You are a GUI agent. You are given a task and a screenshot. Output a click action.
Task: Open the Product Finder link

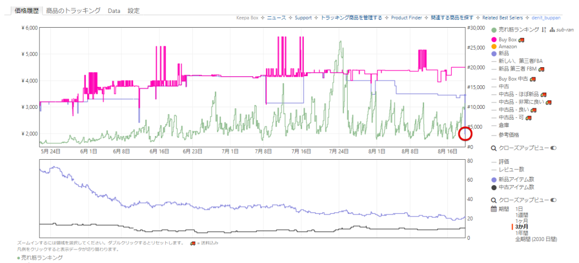coord(408,18)
